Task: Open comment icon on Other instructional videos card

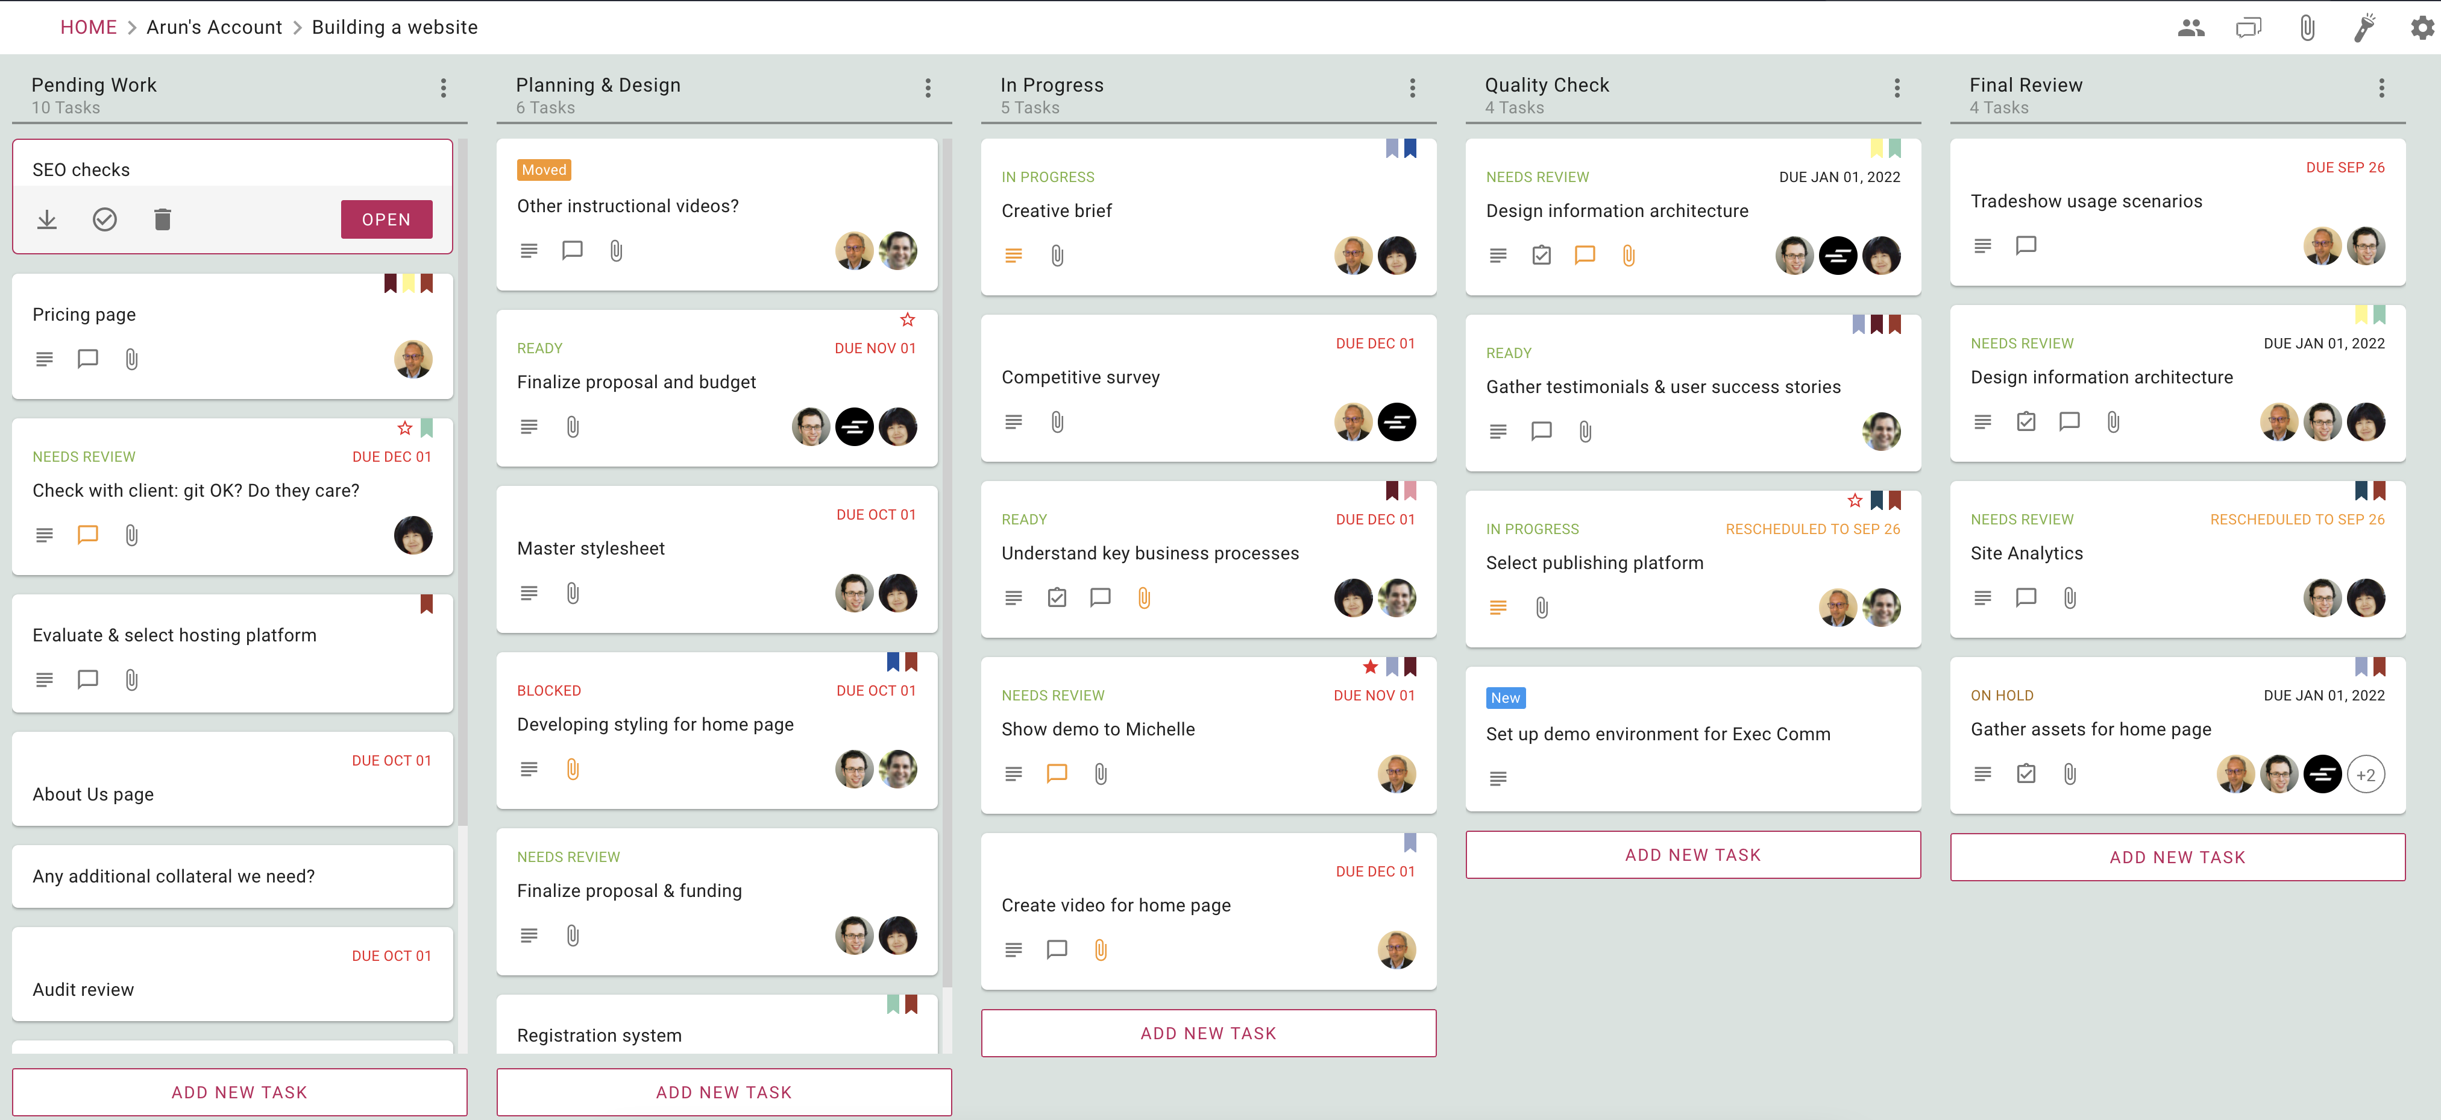Action: coord(573,251)
